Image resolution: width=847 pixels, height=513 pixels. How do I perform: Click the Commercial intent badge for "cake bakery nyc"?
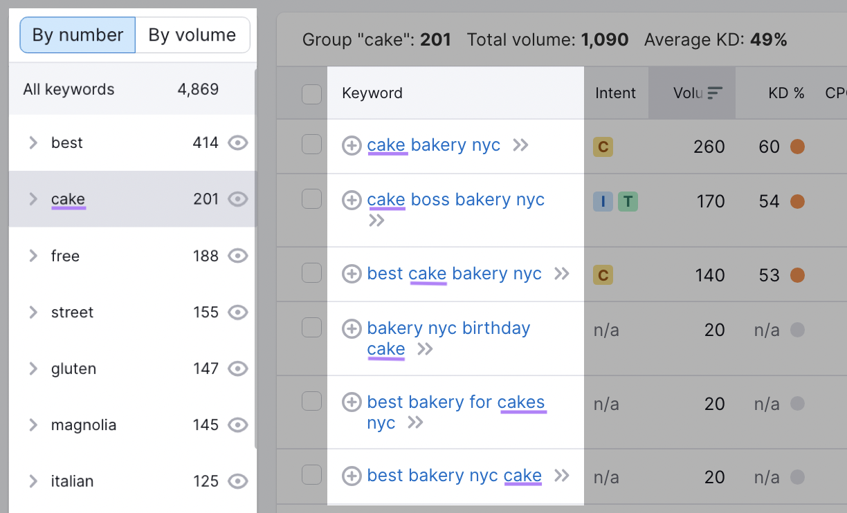pos(602,146)
